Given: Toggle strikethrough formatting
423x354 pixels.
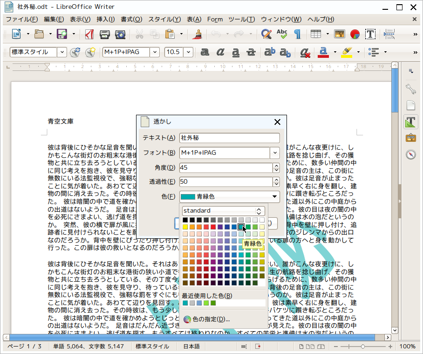Looking at the screenshot, I should tap(251, 52).
